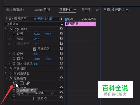Reset the 缩放 parameter
The height and width of the screenshot is (105, 140).
pyautogui.click(x=61, y=38)
